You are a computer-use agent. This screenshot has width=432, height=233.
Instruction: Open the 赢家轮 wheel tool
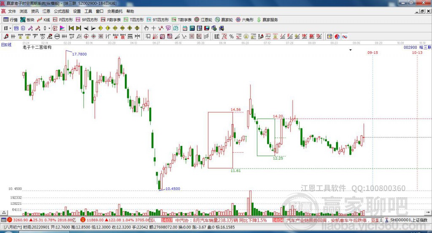point(224,20)
